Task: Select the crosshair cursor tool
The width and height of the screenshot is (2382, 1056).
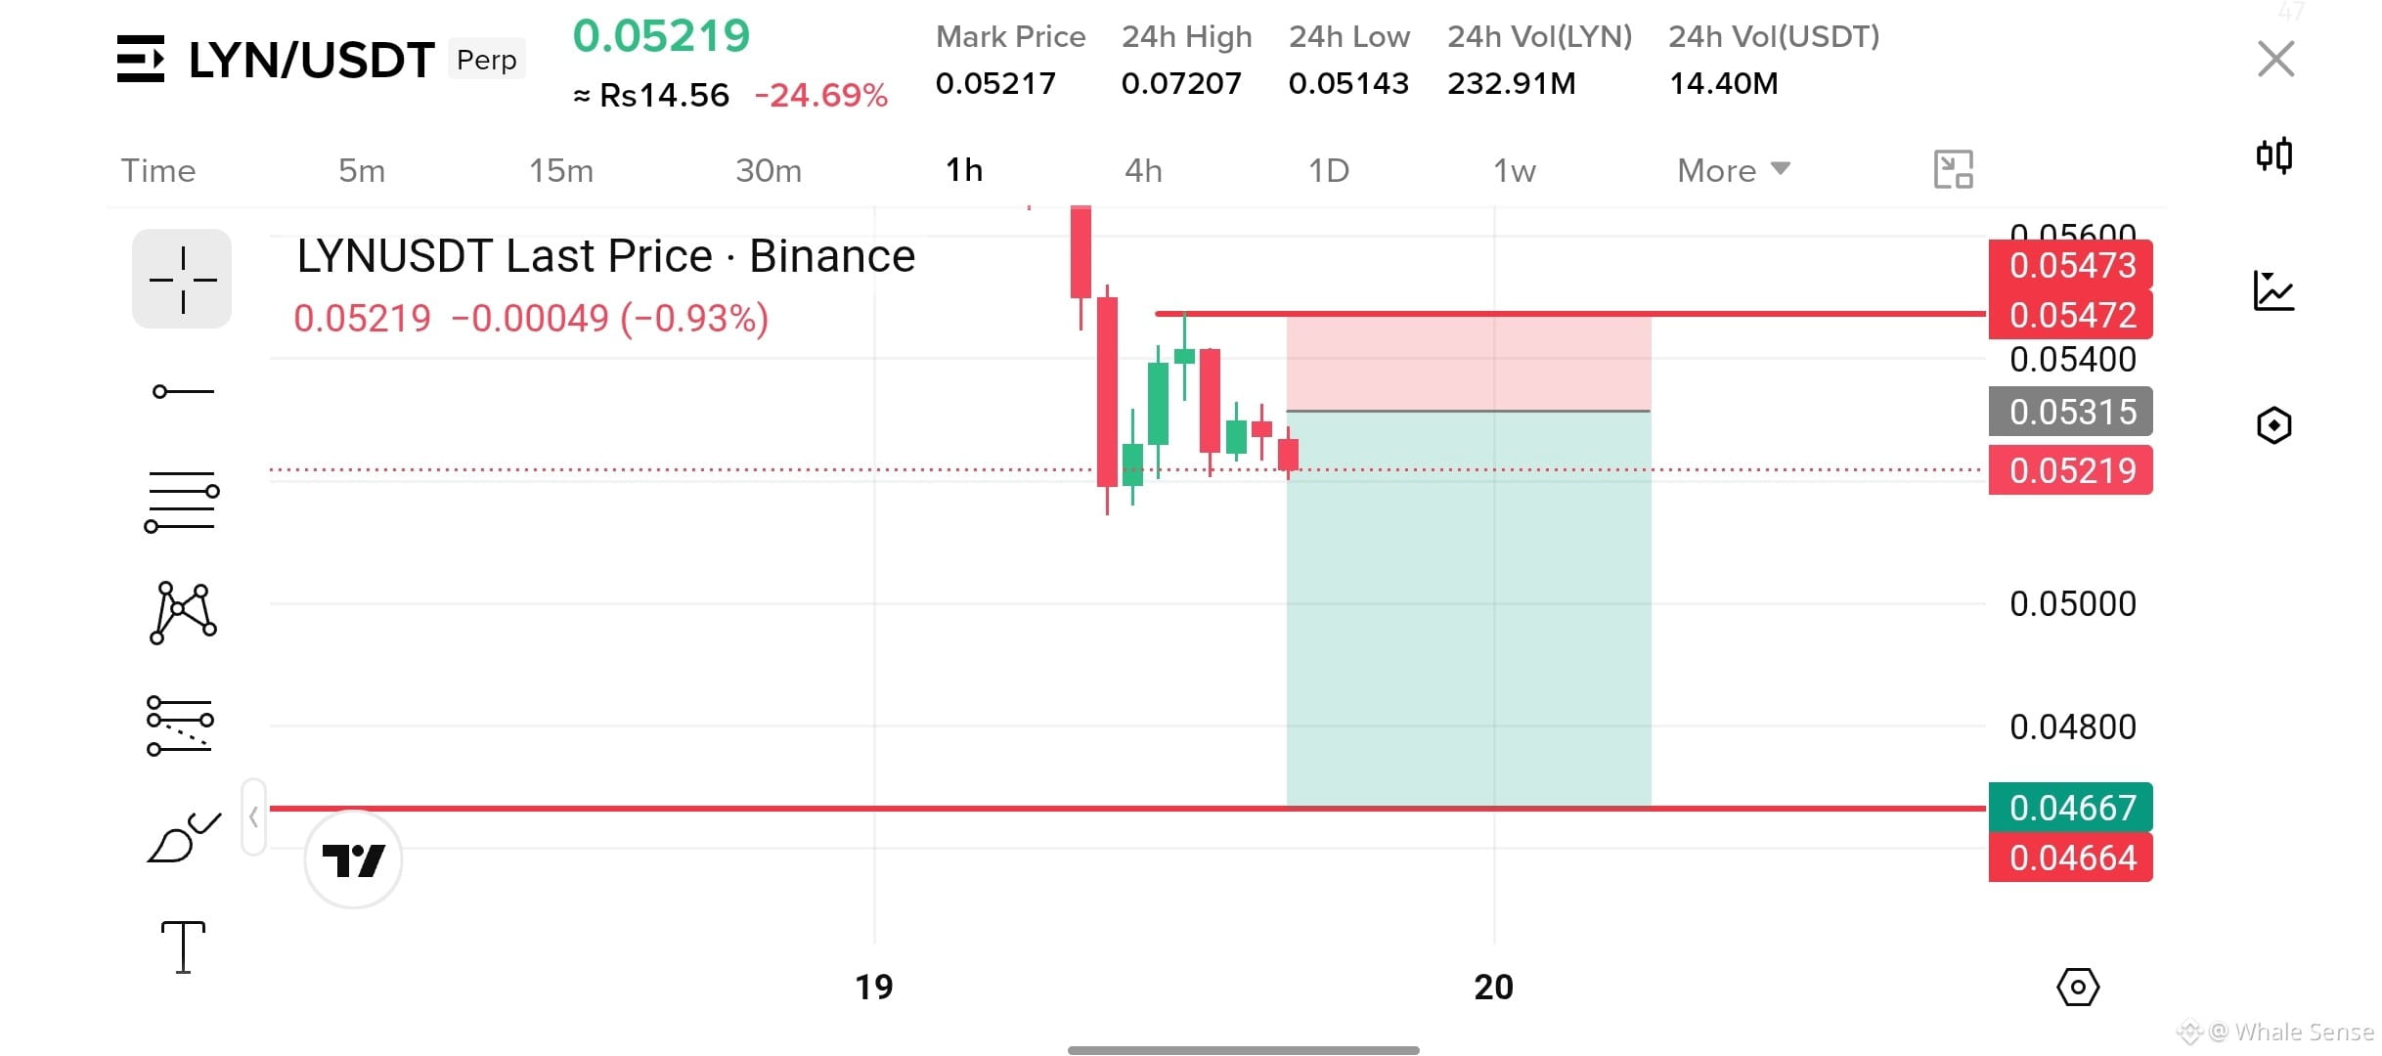Action: coord(182,280)
